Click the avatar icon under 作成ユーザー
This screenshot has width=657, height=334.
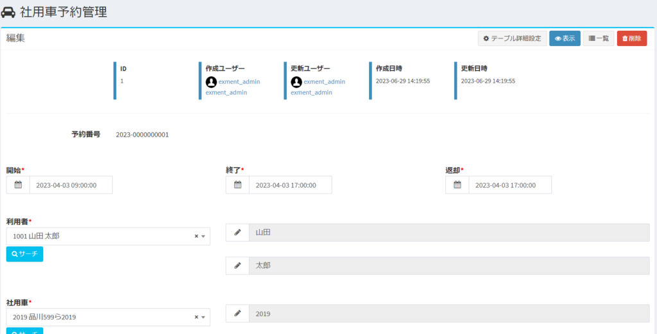[x=211, y=82]
